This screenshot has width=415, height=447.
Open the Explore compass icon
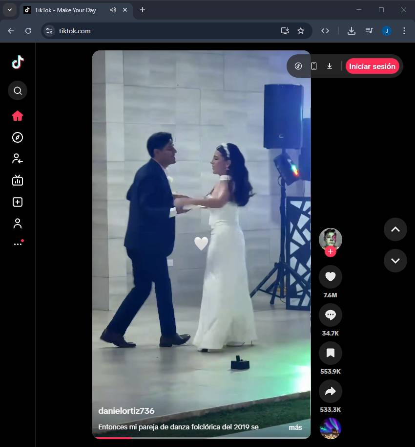(18, 137)
